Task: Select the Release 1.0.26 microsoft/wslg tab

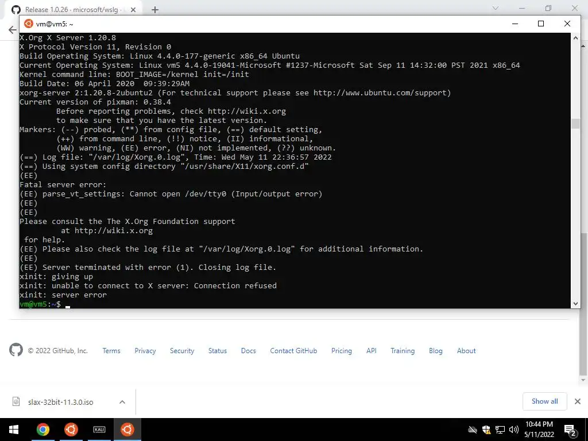Action: 73,10
